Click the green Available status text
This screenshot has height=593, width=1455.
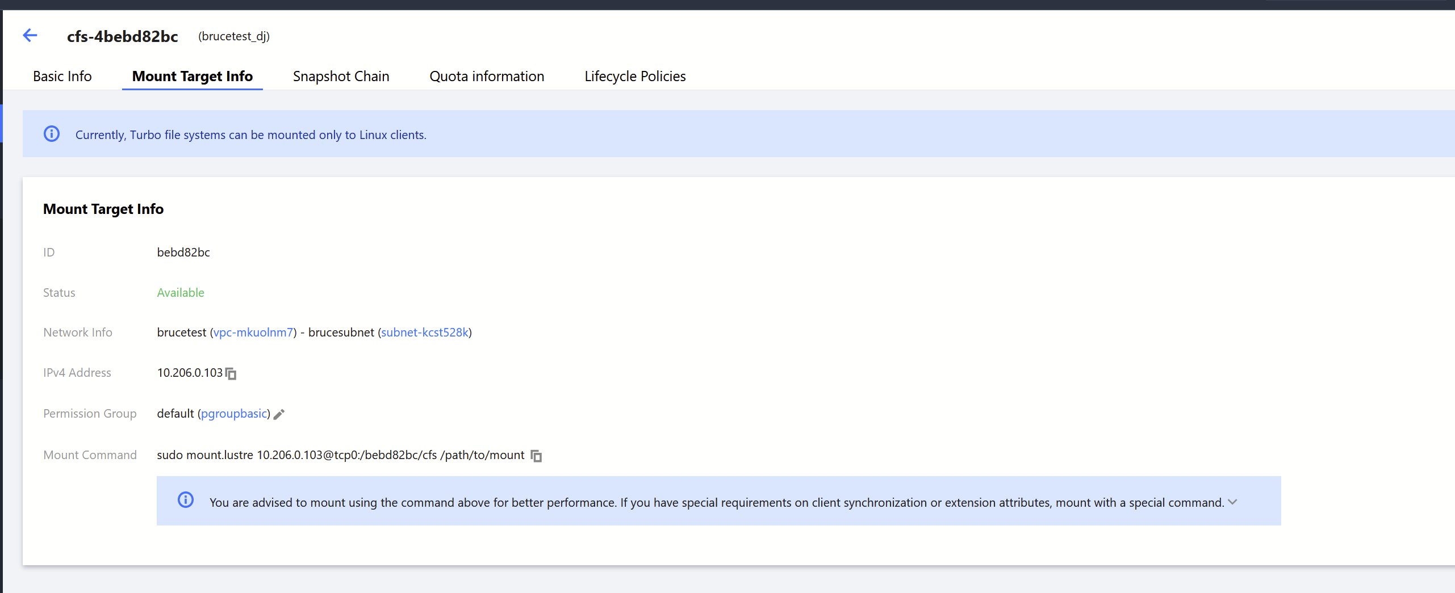(x=181, y=293)
